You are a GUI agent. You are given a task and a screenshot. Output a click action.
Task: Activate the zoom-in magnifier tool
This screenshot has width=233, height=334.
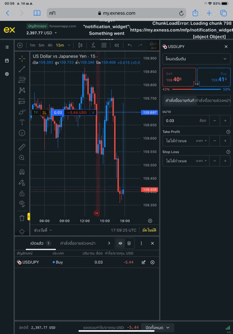coord(22,158)
